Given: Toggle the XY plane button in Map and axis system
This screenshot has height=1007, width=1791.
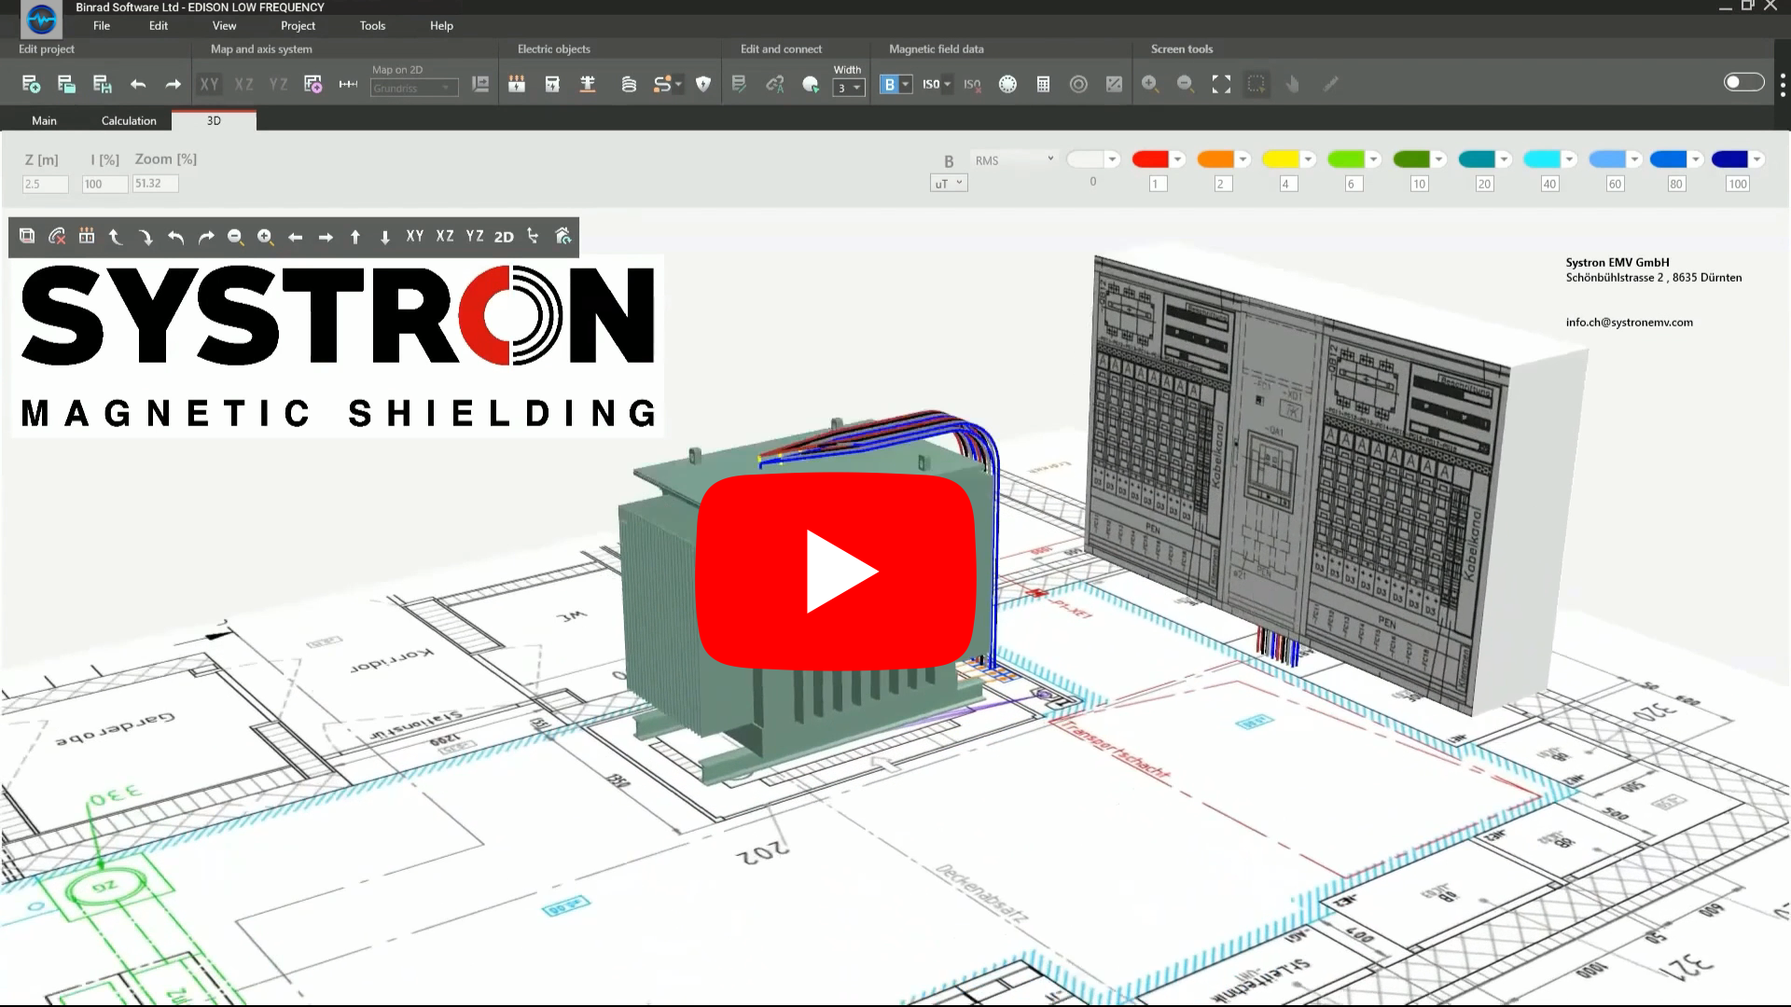Looking at the screenshot, I should (x=209, y=84).
